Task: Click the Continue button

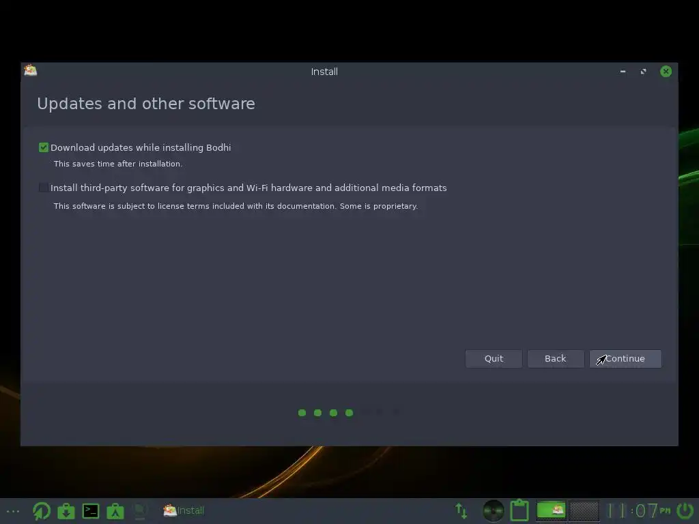Action: (625, 359)
